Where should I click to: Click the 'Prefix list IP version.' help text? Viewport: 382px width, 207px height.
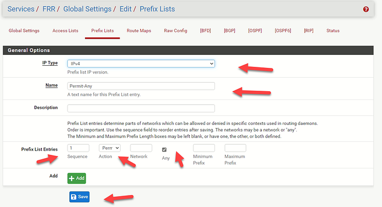pyautogui.click(x=88, y=72)
